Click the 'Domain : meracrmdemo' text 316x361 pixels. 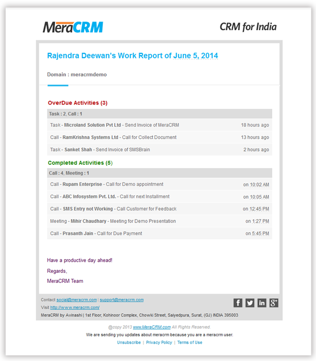click(77, 75)
